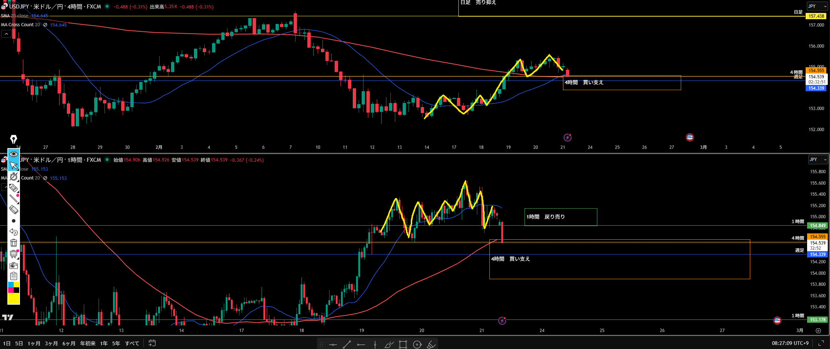The width and height of the screenshot is (830, 349).
Task: Click the trash can delete icon
Action: click(x=14, y=243)
